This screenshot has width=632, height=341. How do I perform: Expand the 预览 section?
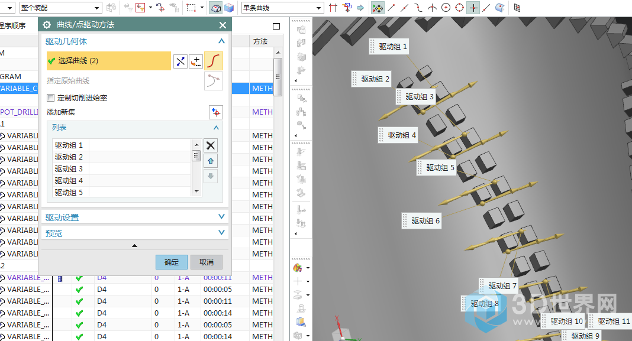(x=136, y=233)
